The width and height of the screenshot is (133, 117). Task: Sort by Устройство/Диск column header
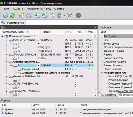20,32
